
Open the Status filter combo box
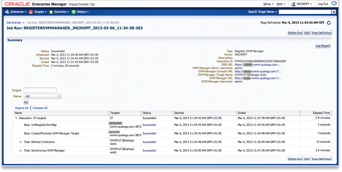click(42, 96)
